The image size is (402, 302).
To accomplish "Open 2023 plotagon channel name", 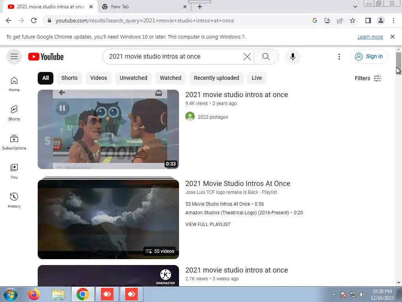I will coord(213,117).
